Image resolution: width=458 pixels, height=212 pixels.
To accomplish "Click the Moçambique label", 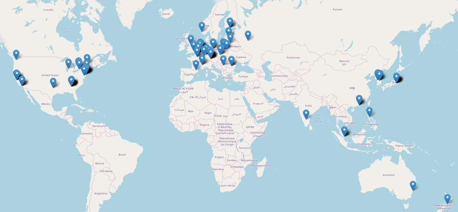I will (249, 160).
